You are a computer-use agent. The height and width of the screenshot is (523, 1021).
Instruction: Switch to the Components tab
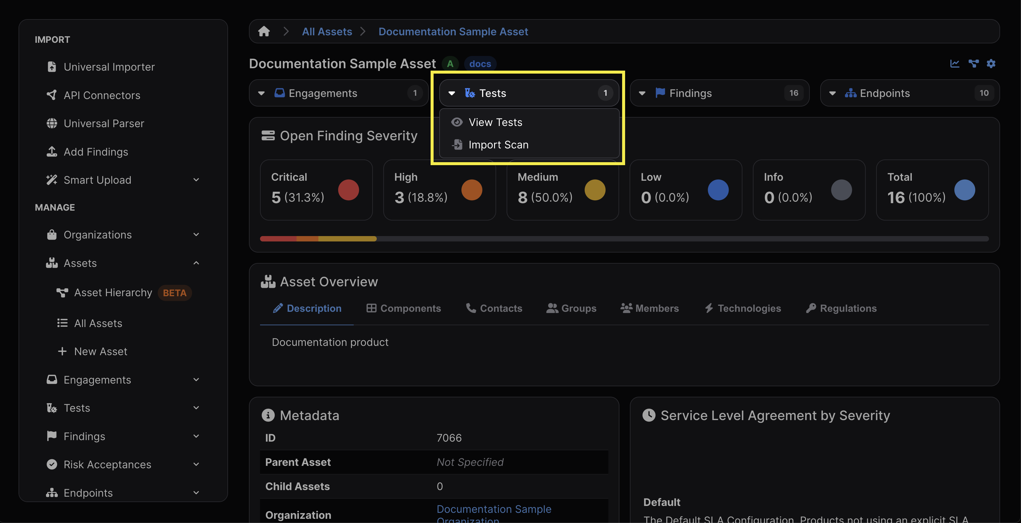click(x=403, y=308)
